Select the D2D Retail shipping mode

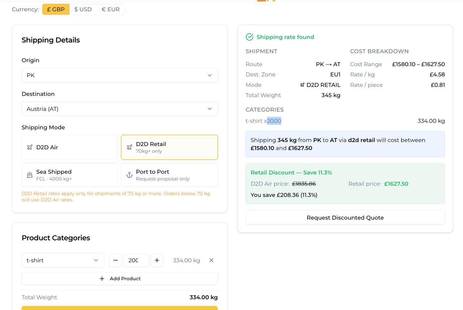pos(169,147)
